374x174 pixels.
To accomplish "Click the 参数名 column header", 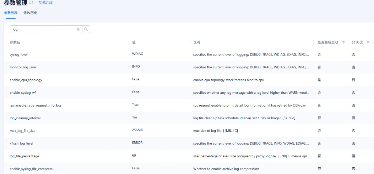I will (15, 42).
